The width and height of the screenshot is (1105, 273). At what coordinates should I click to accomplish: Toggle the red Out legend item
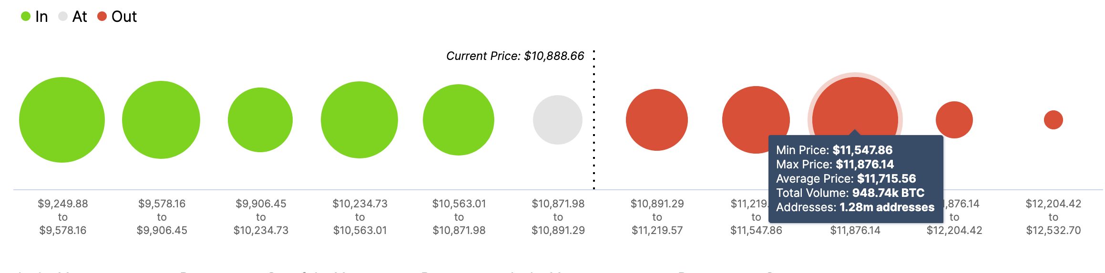117,17
